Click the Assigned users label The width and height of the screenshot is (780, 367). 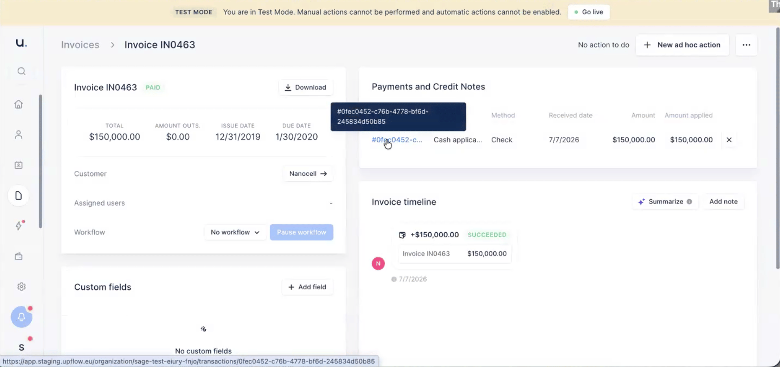pos(99,203)
